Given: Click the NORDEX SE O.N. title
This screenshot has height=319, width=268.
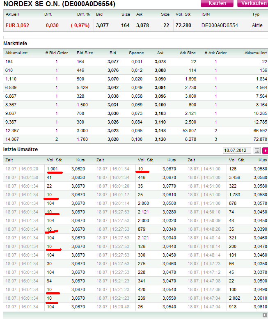Looking at the screenshot, I should 59,4.
